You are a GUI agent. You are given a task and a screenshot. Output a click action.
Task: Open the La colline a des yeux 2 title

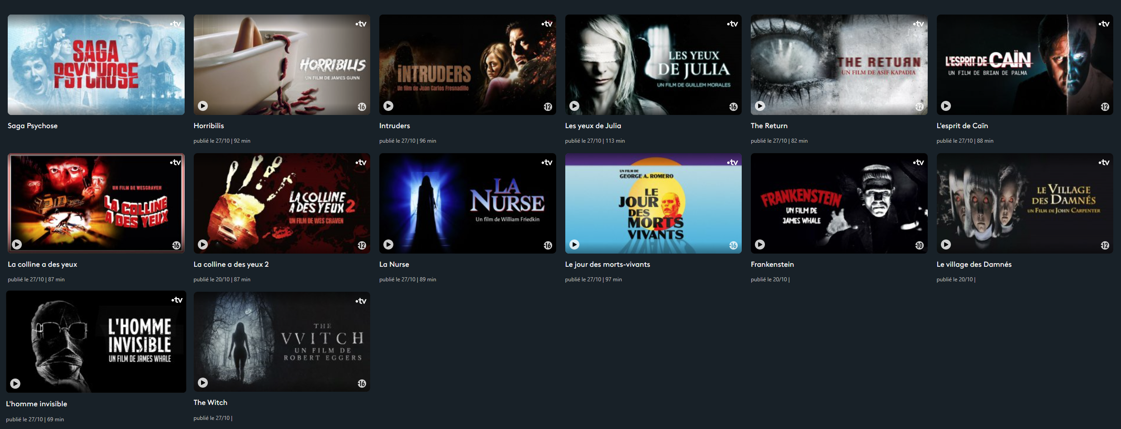coord(231,264)
